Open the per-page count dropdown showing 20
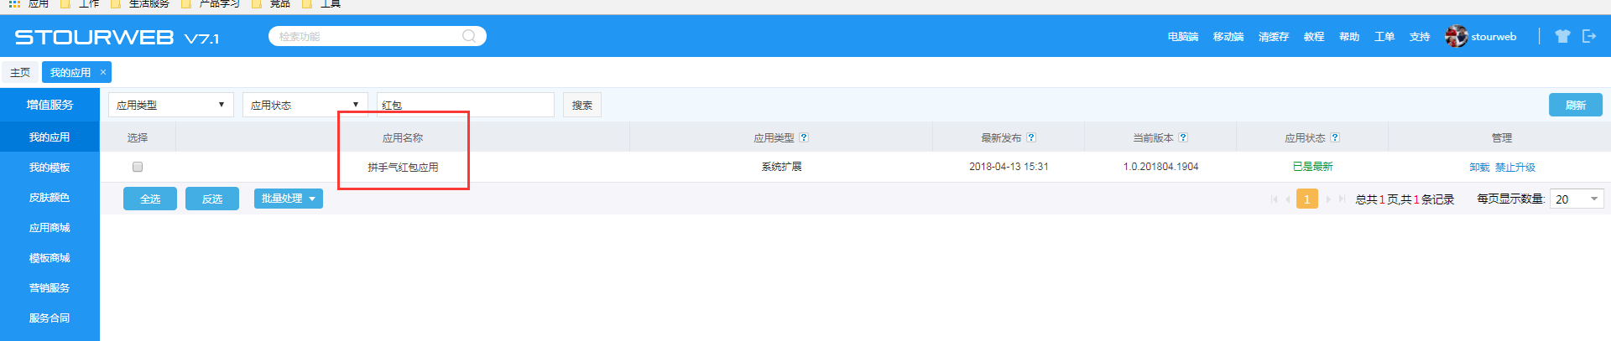The width and height of the screenshot is (1611, 341). pos(1576,199)
